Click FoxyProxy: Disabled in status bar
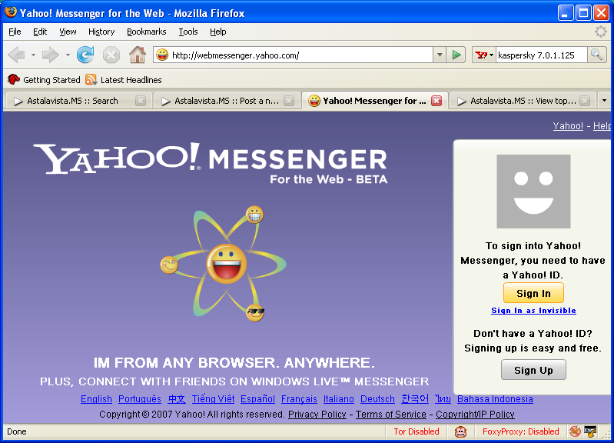The height and width of the screenshot is (443, 614). [520, 431]
